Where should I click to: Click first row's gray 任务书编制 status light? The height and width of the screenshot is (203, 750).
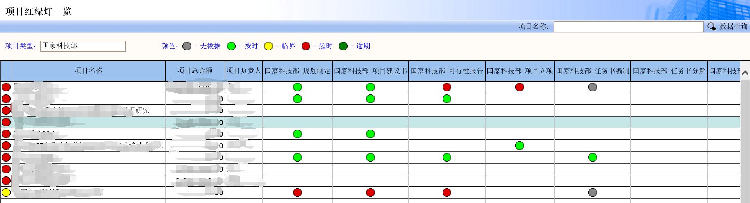[x=593, y=87]
